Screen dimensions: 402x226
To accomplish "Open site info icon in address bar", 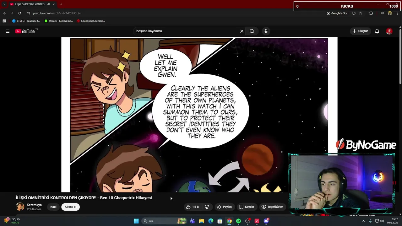I will tap(29, 13).
